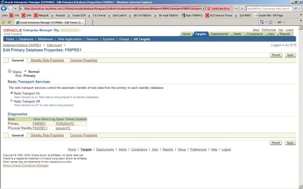Go forward with the browser Forward arrow
The height and width of the screenshot is (189, 303).
[x=10, y=8]
